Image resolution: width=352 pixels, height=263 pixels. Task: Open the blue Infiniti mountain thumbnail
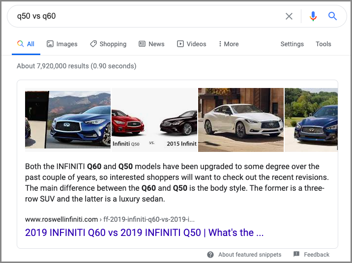(x=68, y=119)
